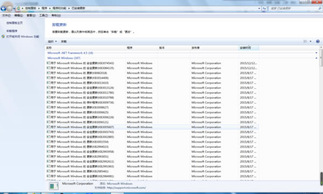Sort by the 名称 column header
Viewport: 323px width, 194px height.
(x=85, y=48)
